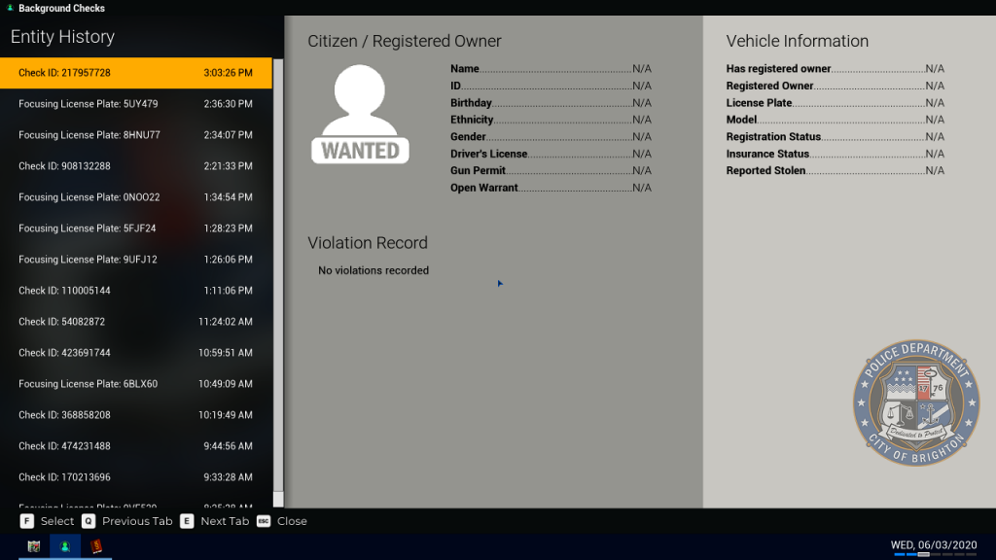Open the Focusing License Plate 5UY479 entry
This screenshot has width=996, height=560.
[136, 103]
